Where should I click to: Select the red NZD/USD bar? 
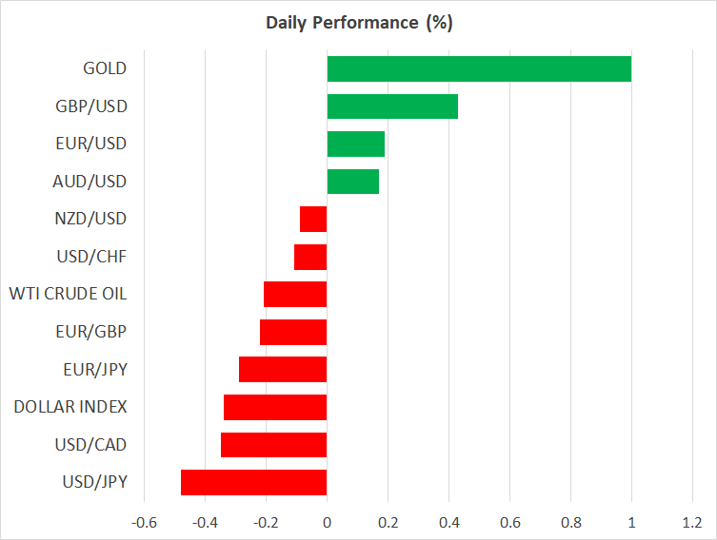point(313,219)
